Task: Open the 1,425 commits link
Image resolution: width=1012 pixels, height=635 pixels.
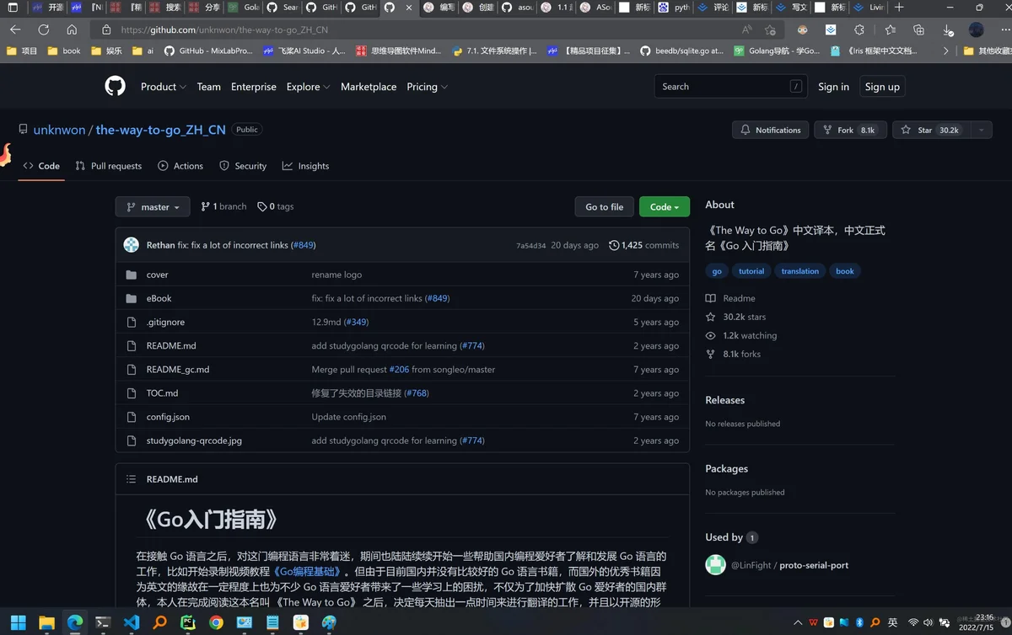Action: (x=643, y=245)
